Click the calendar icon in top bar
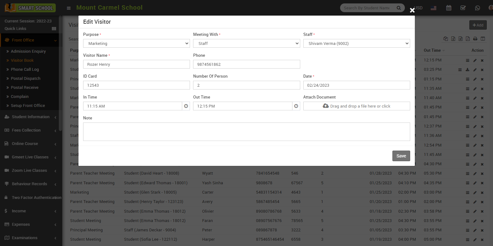 point(448,8)
